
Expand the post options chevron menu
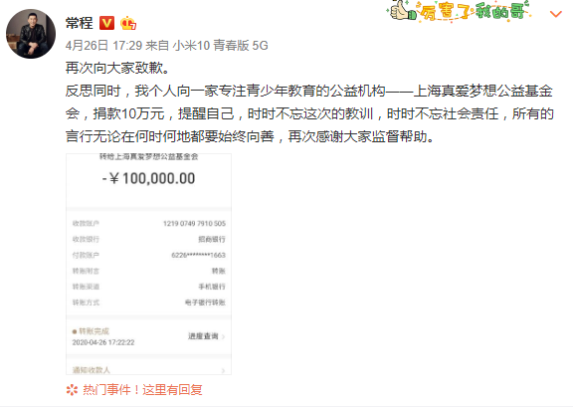pos(556,14)
